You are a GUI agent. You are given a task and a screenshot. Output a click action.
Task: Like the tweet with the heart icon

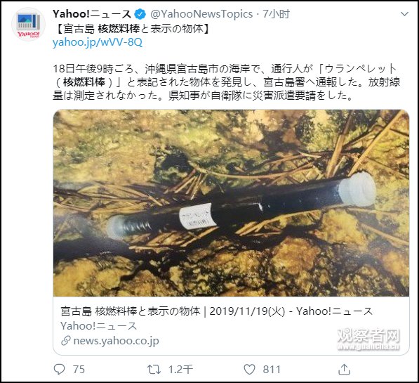pyautogui.click(x=249, y=370)
